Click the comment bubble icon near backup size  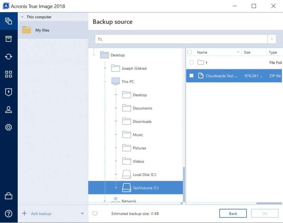coord(95,213)
